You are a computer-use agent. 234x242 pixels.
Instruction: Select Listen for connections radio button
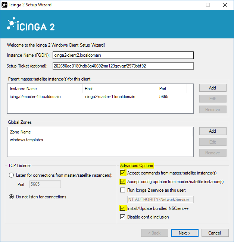point(12,175)
